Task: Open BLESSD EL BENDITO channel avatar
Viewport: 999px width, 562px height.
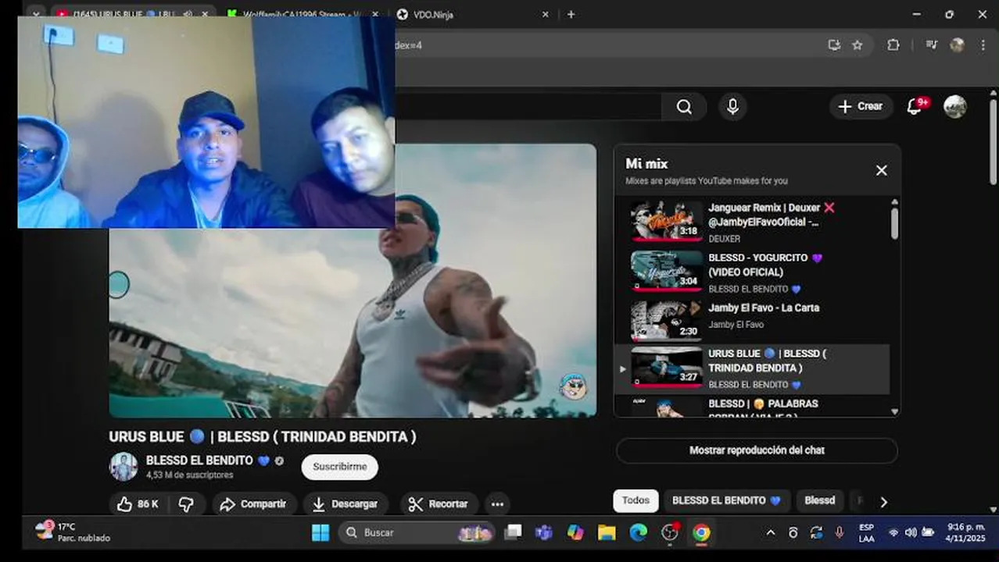Action: point(124,467)
